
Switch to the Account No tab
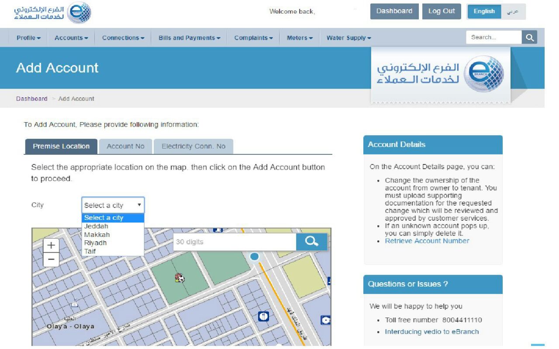[125, 147]
